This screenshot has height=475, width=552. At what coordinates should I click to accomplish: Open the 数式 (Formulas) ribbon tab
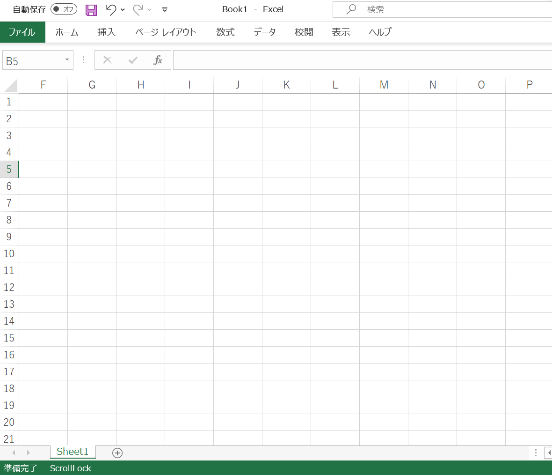click(225, 32)
